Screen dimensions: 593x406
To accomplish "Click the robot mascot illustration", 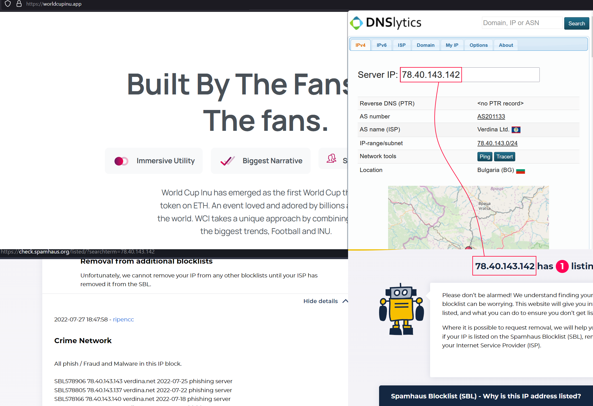I will [x=401, y=310].
